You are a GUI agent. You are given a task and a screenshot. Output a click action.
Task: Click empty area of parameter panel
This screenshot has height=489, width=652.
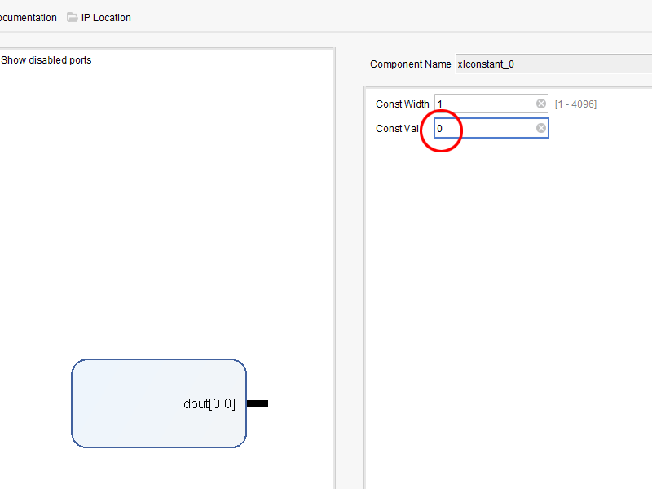pos(505,310)
